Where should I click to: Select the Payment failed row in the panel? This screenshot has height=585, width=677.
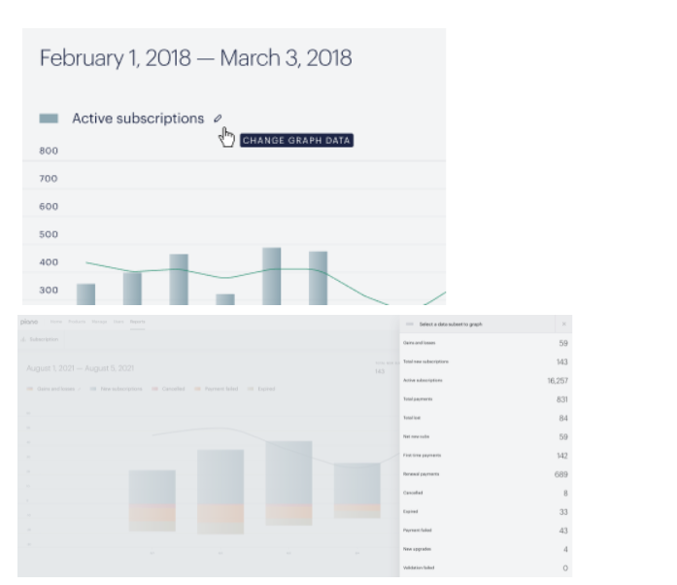486,531
